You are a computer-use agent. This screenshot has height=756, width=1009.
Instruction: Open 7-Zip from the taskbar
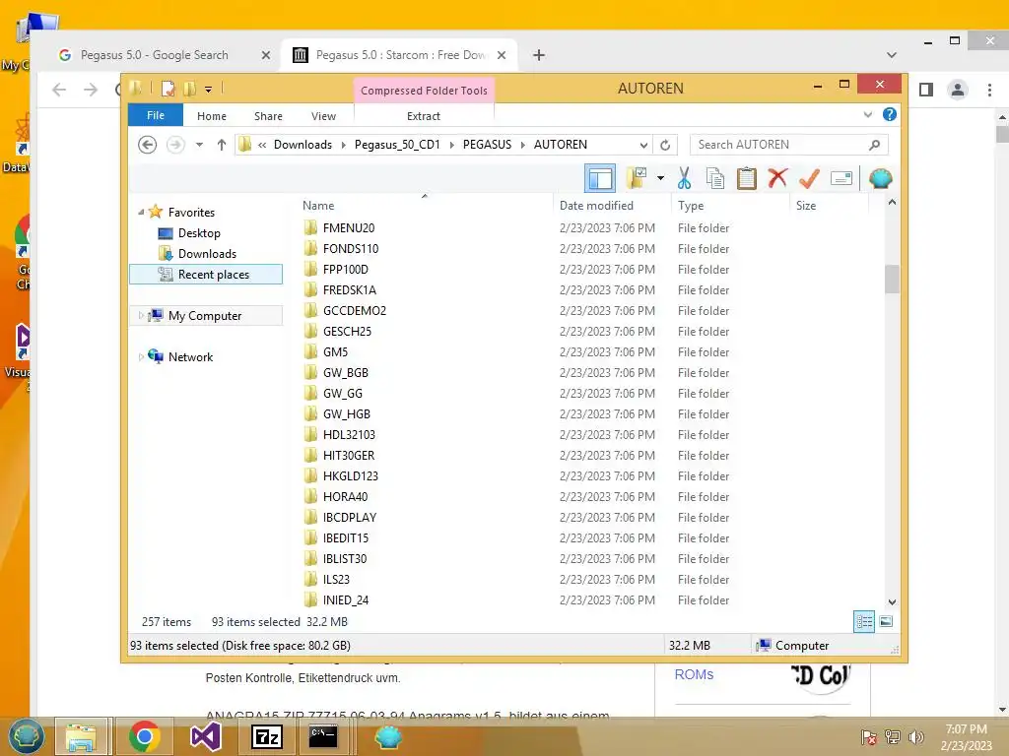tap(267, 736)
